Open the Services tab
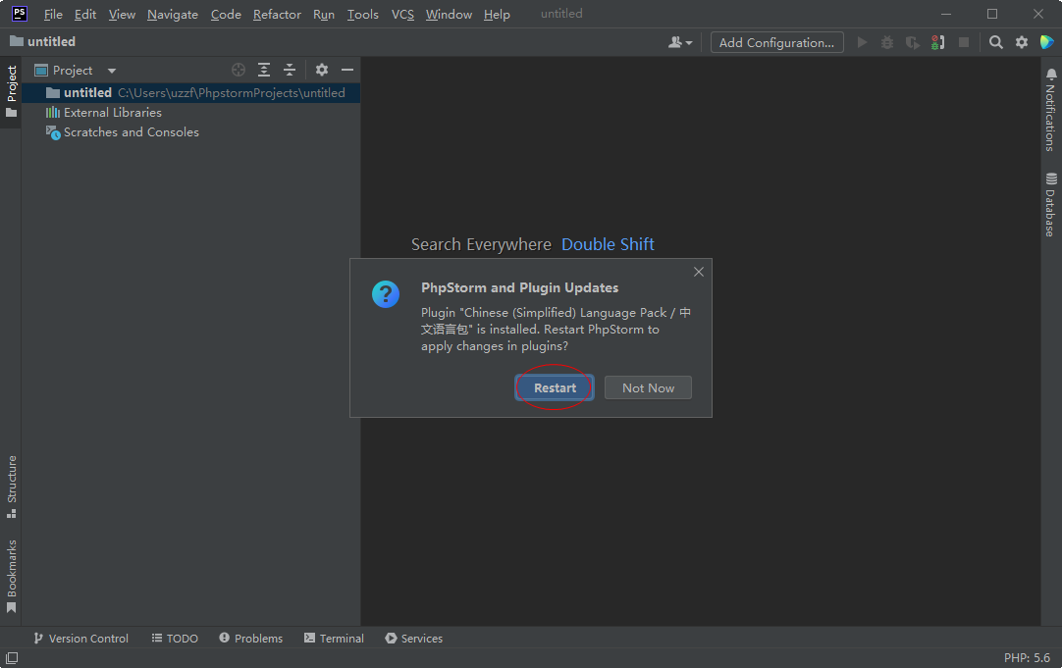Image resolution: width=1062 pixels, height=668 pixels. click(x=414, y=639)
